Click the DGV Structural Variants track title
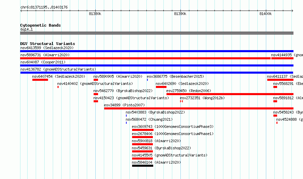Viewport: 303px width, 179px height. click(48, 44)
